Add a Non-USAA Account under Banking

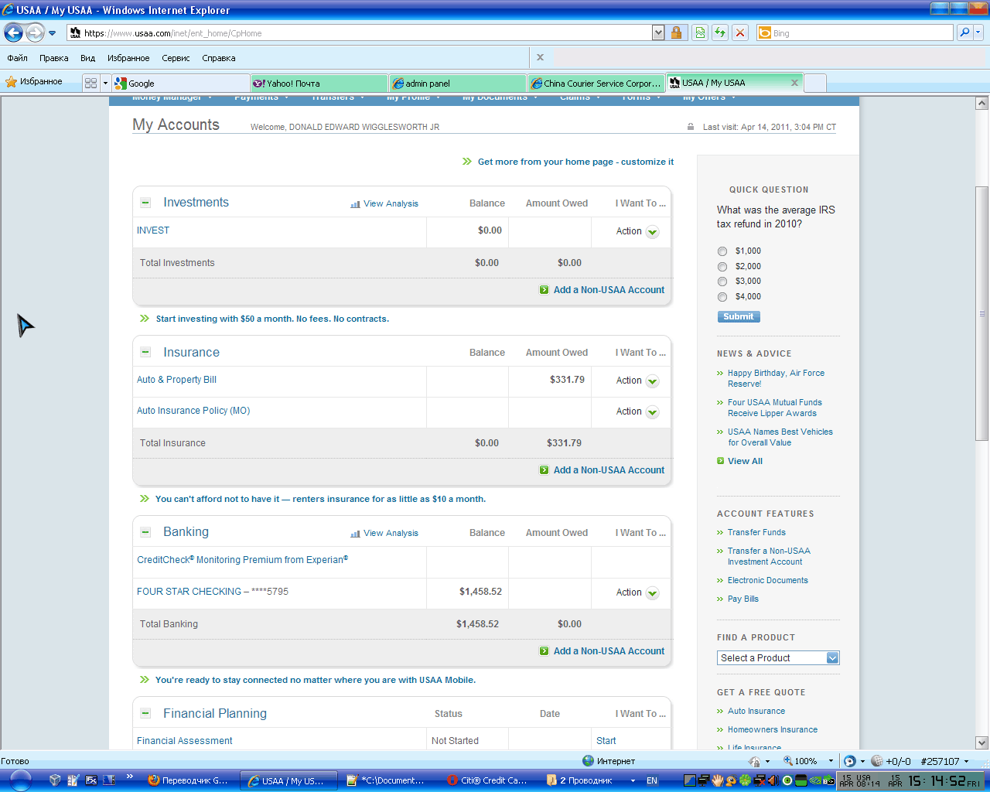(x=602, y=651)
